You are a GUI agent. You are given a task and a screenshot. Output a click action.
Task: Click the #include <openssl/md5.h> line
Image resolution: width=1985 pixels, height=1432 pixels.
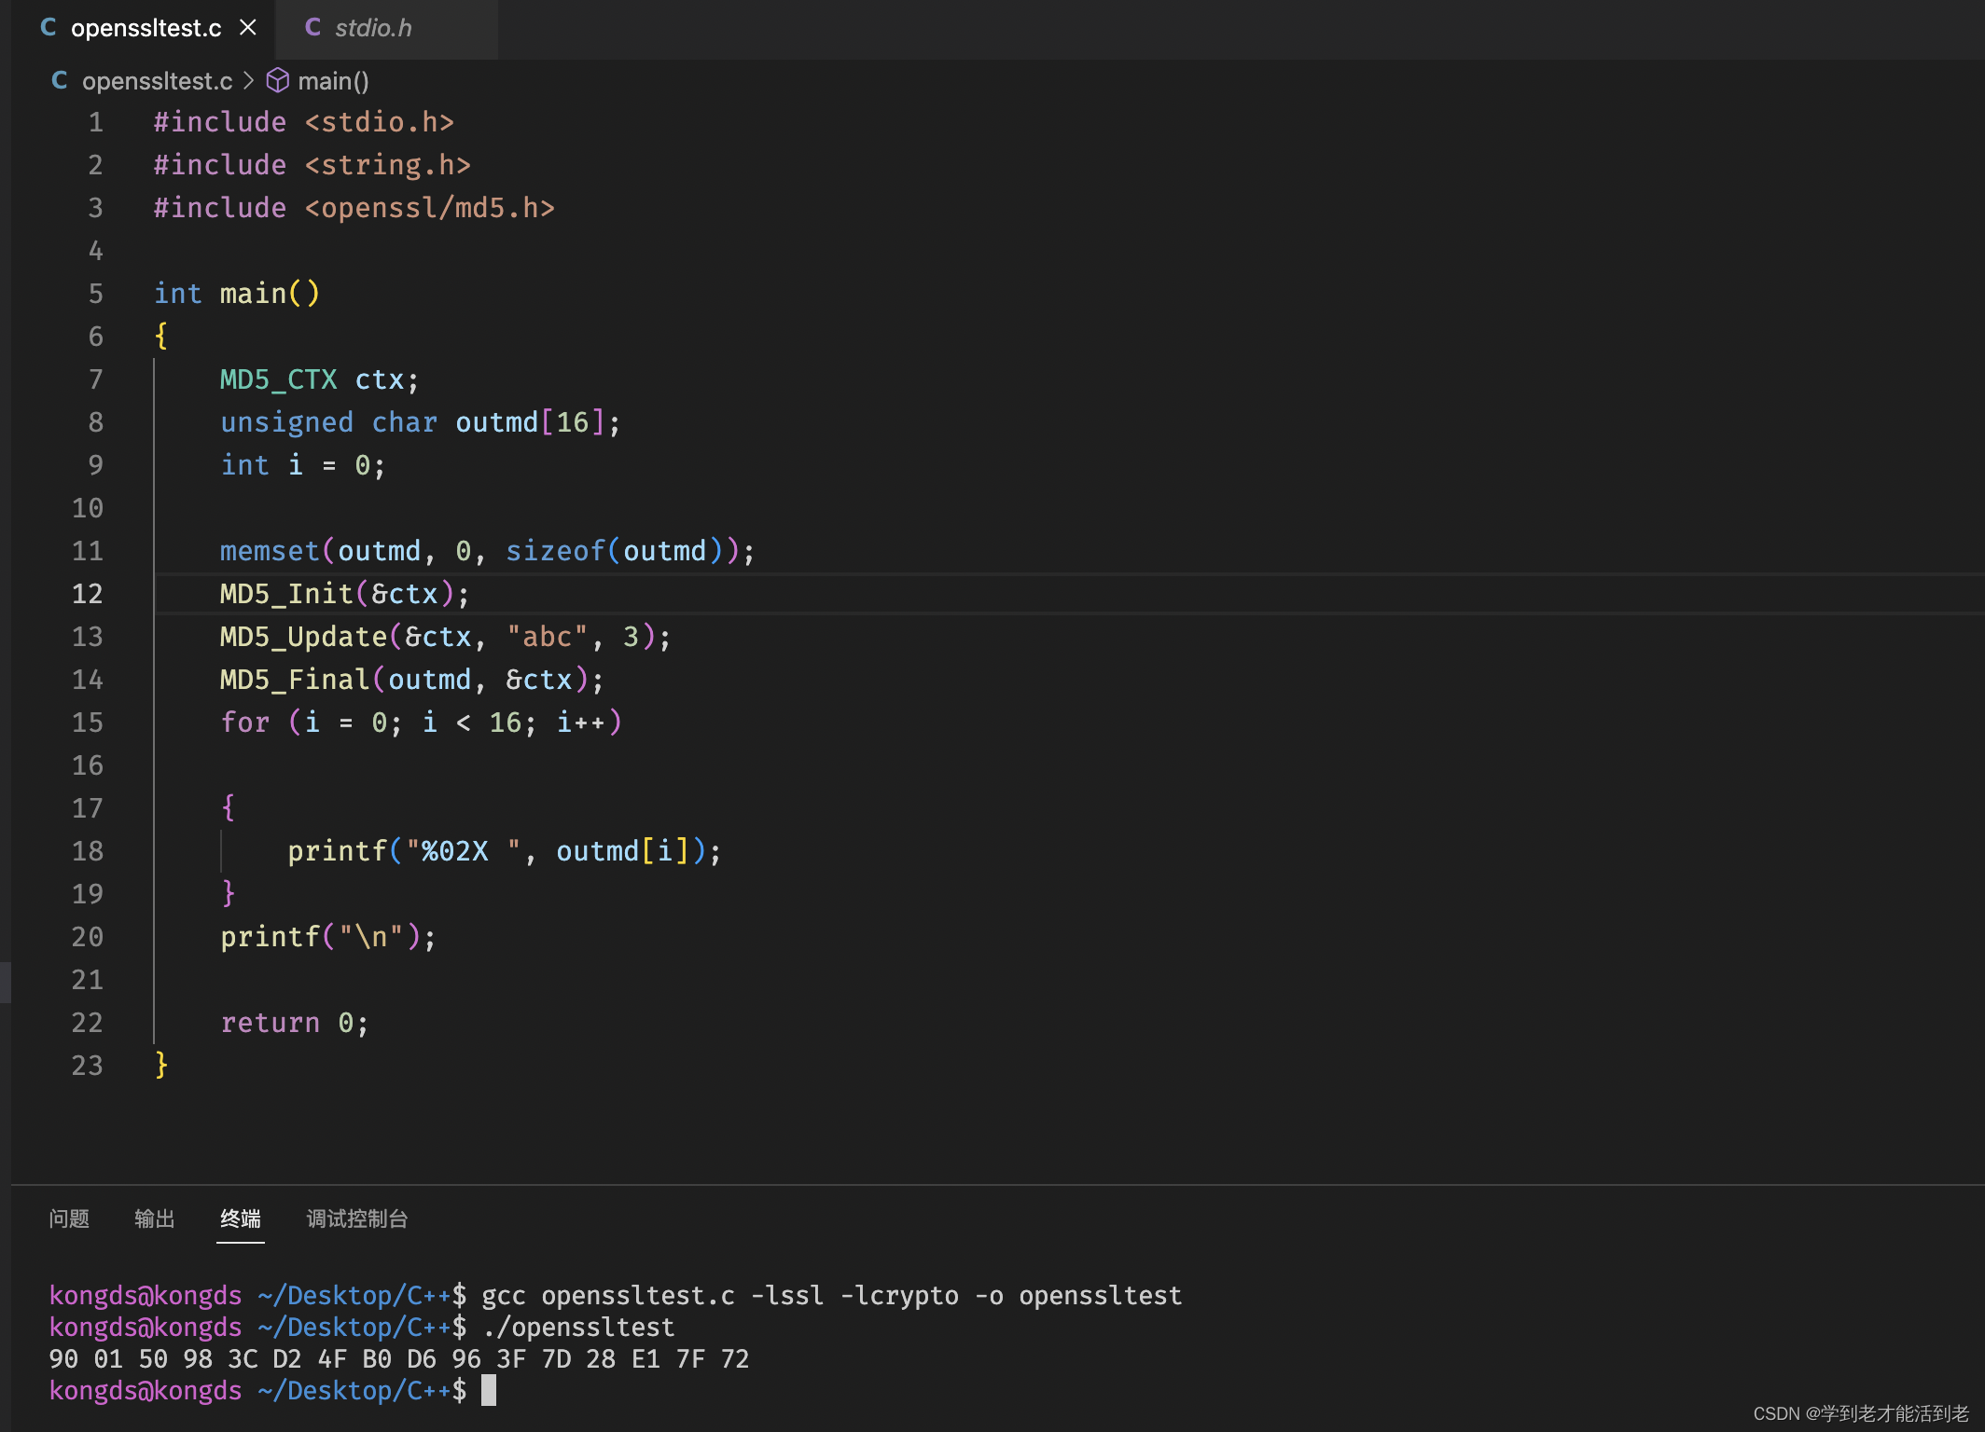click(354, 208)
